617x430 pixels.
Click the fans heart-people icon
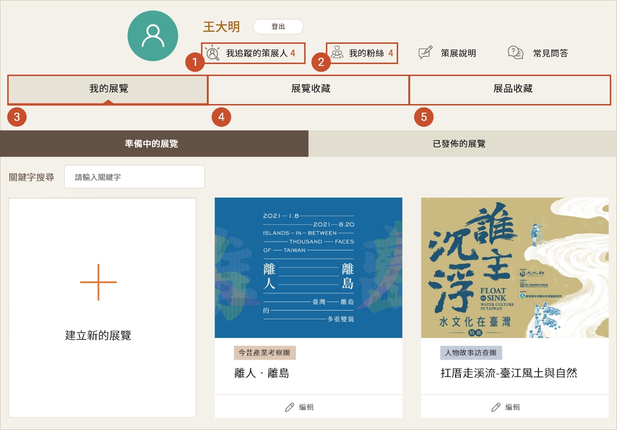coord(337,52)
